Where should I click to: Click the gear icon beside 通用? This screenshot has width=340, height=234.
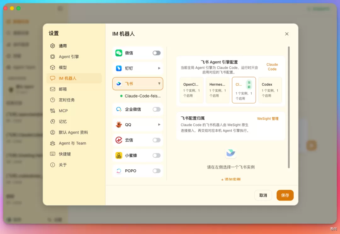pos(53,46)
